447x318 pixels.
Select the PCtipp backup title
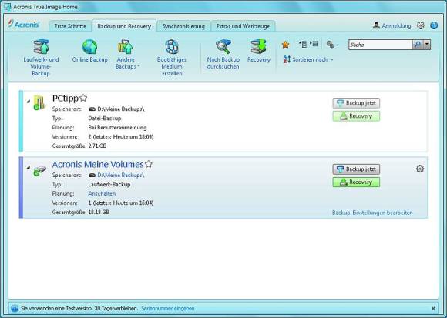[x=66, y=99]
